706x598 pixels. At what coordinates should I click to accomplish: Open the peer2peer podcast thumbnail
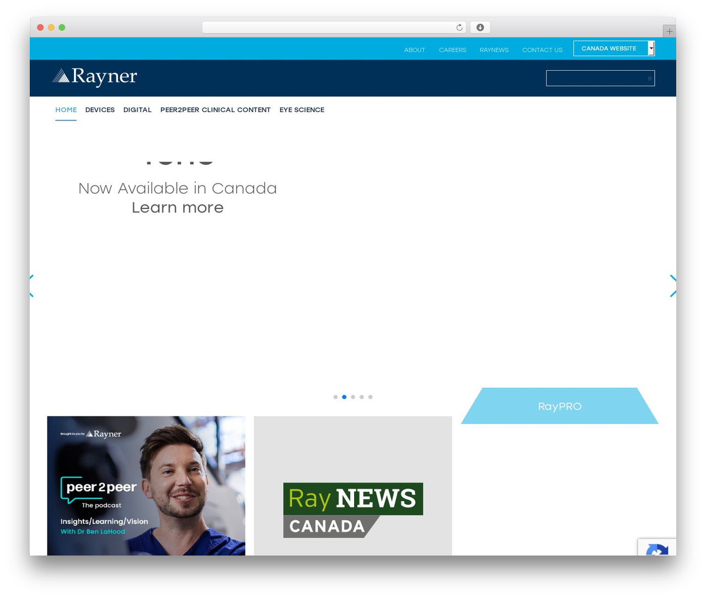coord(146,485)
